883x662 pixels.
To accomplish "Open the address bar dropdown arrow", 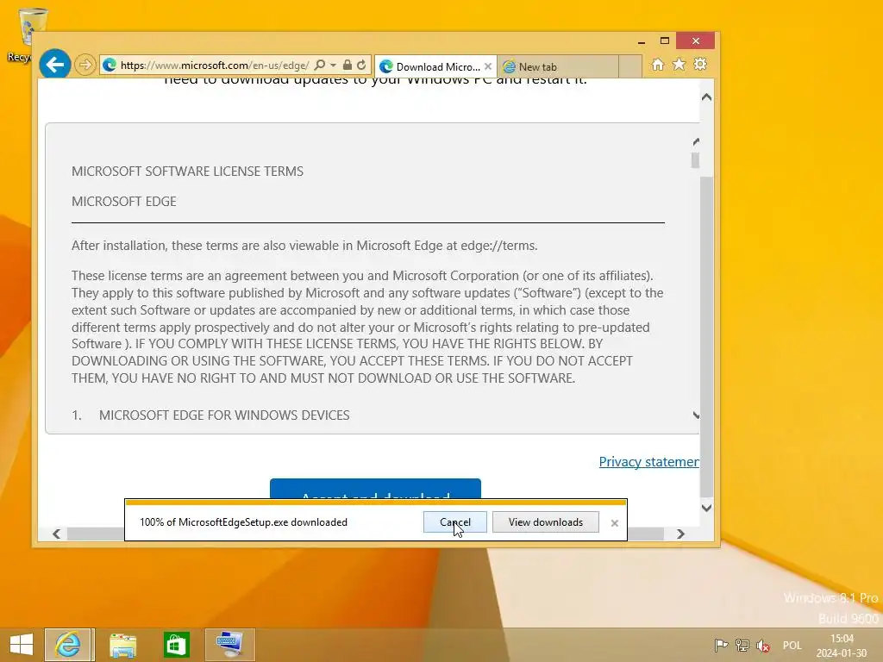I will [334, 66].
